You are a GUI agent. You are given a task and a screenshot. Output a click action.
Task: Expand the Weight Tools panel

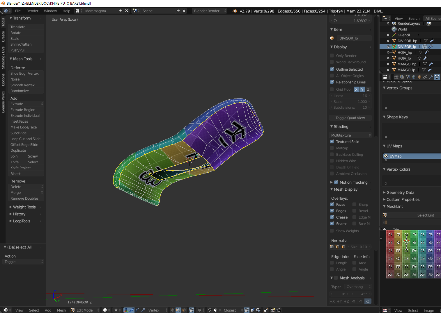(x=24, y=207)
